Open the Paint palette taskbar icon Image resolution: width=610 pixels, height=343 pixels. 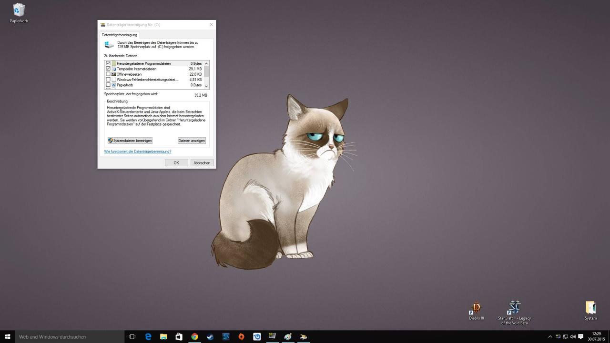[x=288, y=336]
